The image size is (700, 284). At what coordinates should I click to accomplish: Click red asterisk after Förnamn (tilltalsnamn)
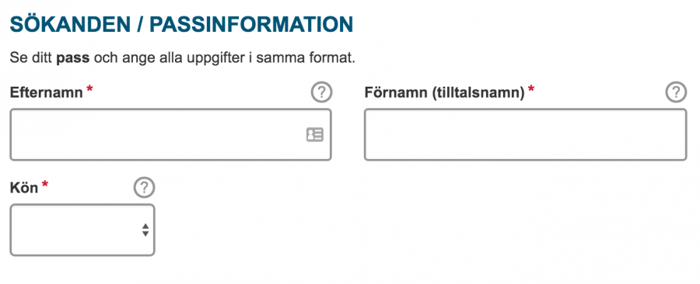point(531,89)
